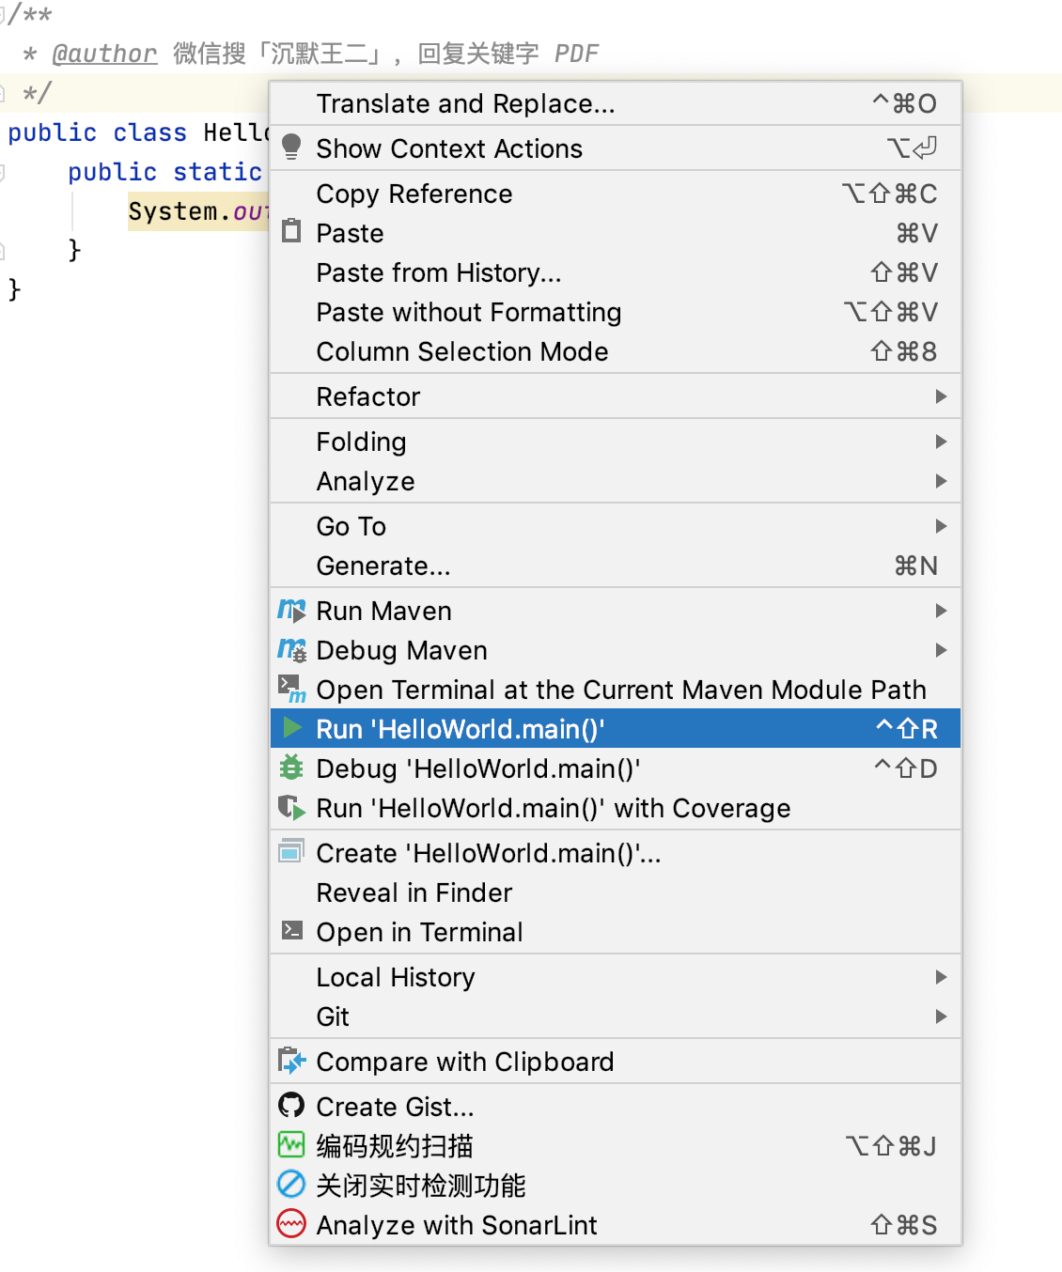Expand the Folding submenu arrow

tap(941, 442)
